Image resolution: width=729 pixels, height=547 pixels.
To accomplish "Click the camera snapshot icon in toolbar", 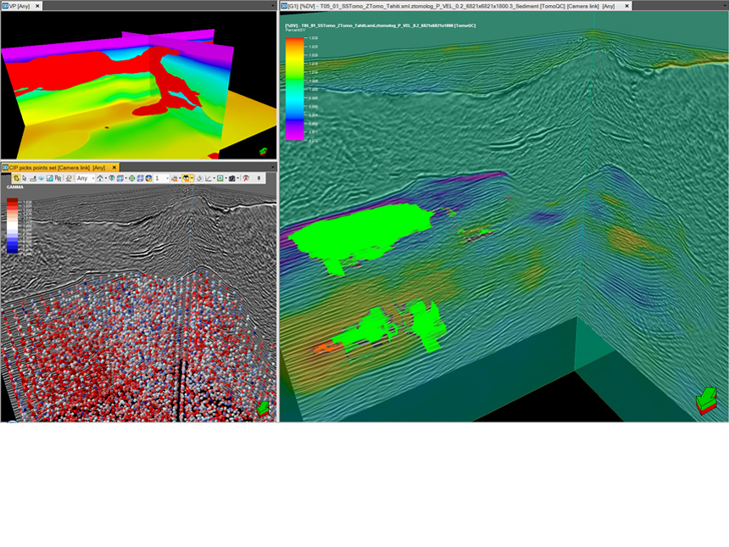I will [x=231, y=179].
